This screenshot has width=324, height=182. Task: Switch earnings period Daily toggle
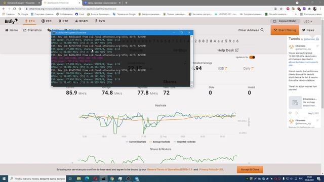click(x=249, y=68)
